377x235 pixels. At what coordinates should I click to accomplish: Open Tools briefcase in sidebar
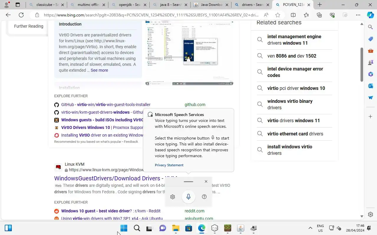click(x=371, y=51)
